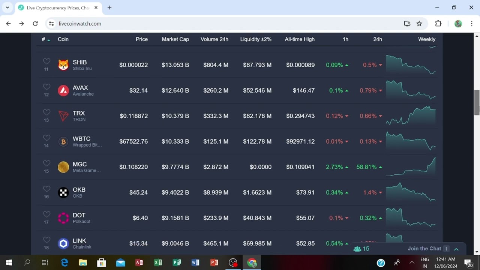Open the Chrome extensions puzzle icon
Screen dimensions: 480x270
click(x=438, y=24)
